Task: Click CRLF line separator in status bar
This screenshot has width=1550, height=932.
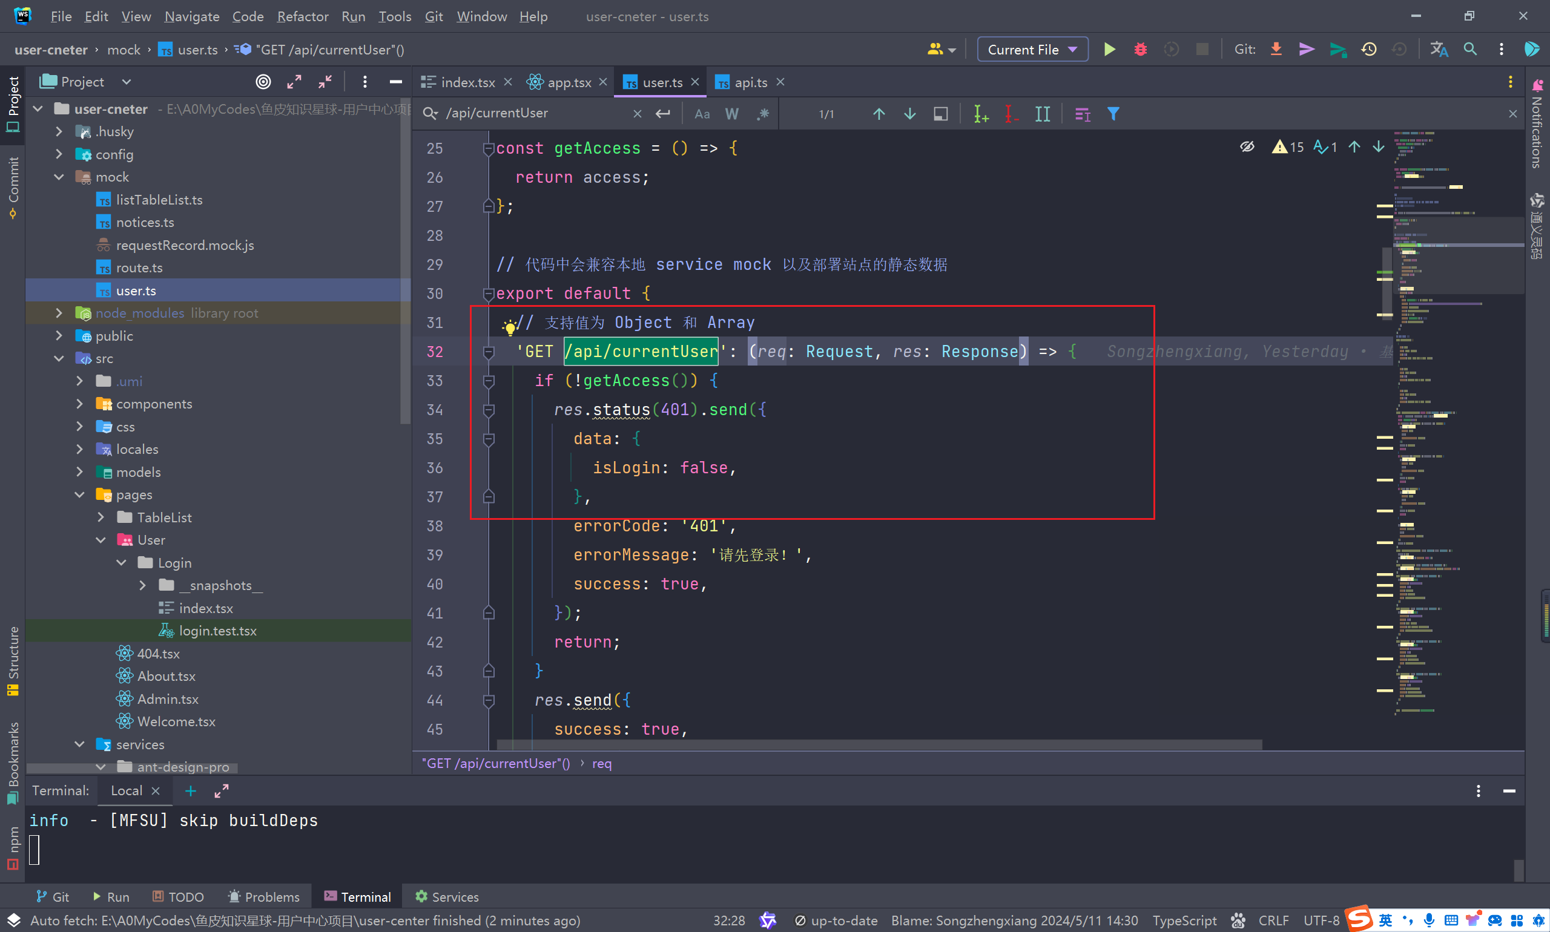Action: coord(1273,921)
